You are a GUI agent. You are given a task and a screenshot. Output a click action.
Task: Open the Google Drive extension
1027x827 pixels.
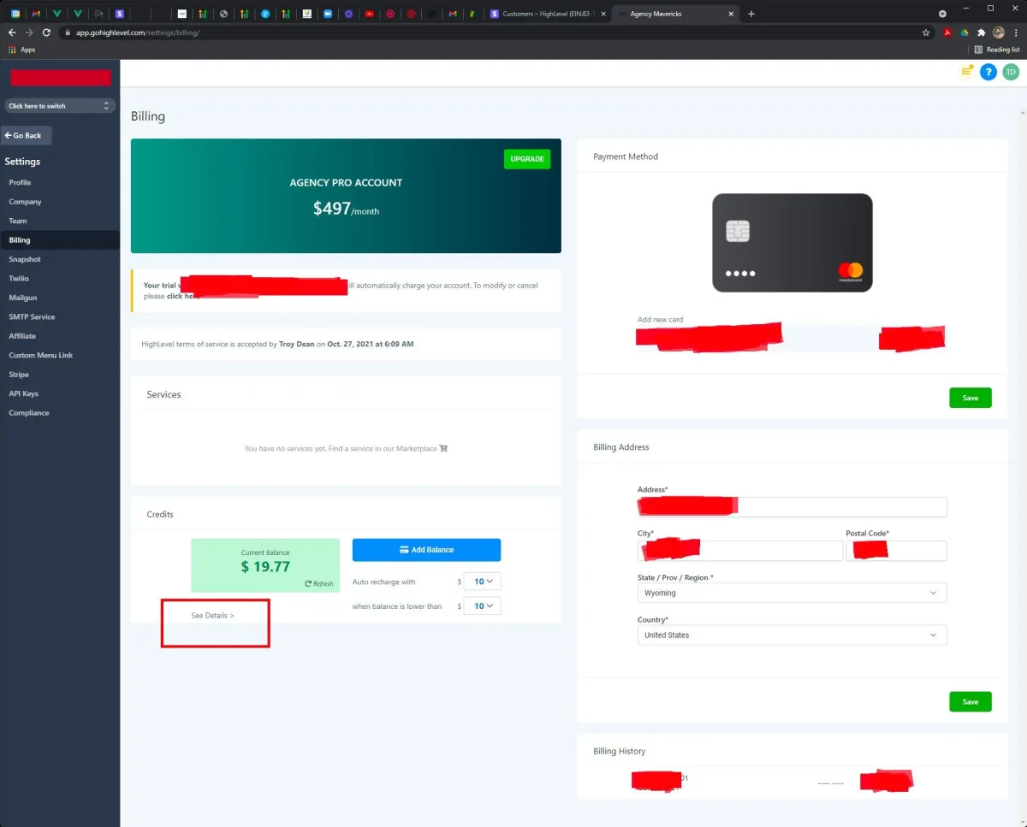[965, 32]
